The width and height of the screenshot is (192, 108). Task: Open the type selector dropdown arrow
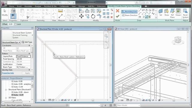click(32, 35)
